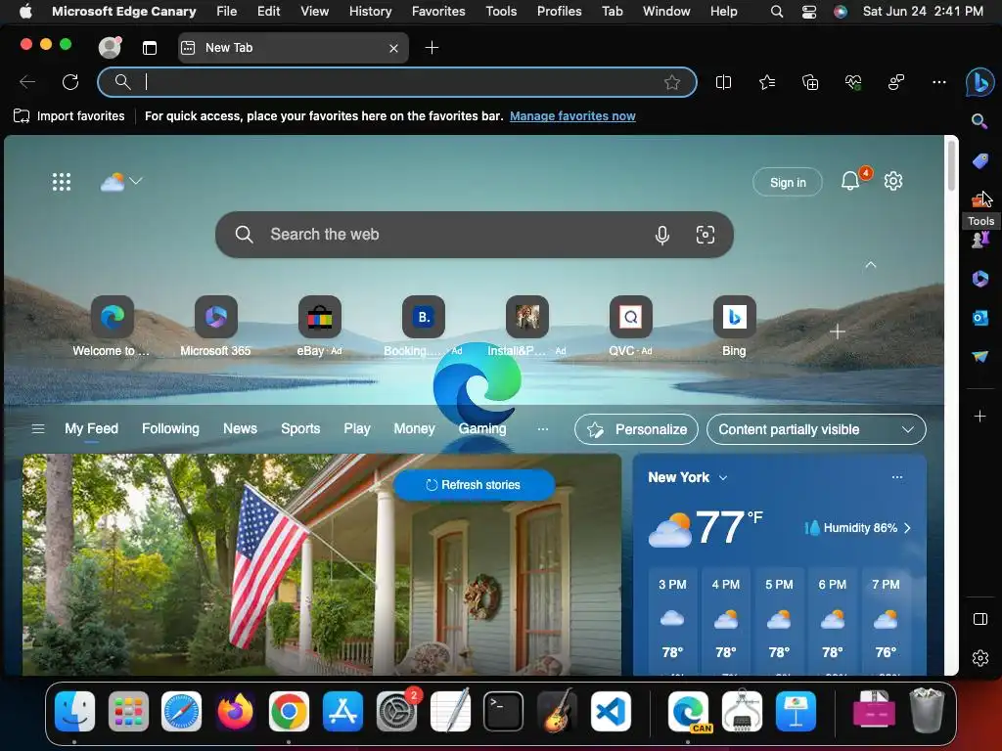Collapse the quick links row
Image resolution: width=1002 pixels, height=751 pixels.
pyautogui.click(x=870, y=264)
